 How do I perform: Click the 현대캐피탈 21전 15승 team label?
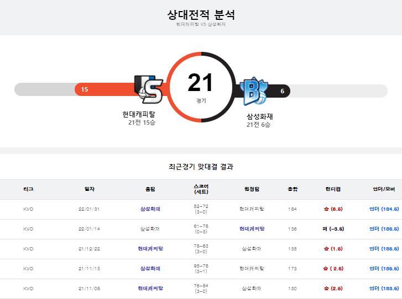pos(139,118)
